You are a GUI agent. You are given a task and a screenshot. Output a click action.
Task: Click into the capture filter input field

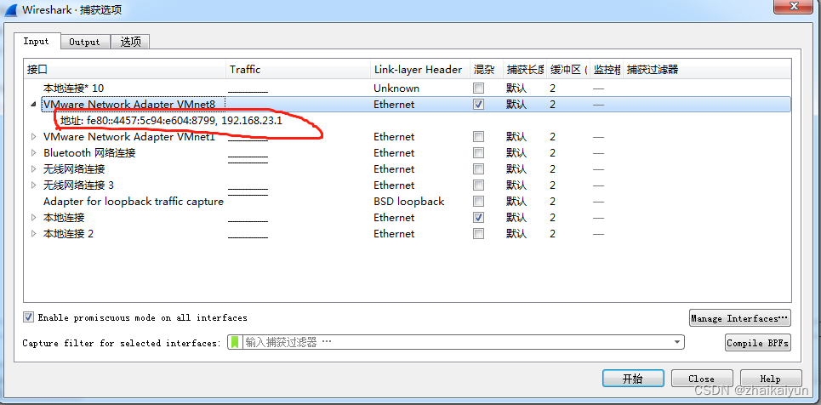[x=455, y=342]
